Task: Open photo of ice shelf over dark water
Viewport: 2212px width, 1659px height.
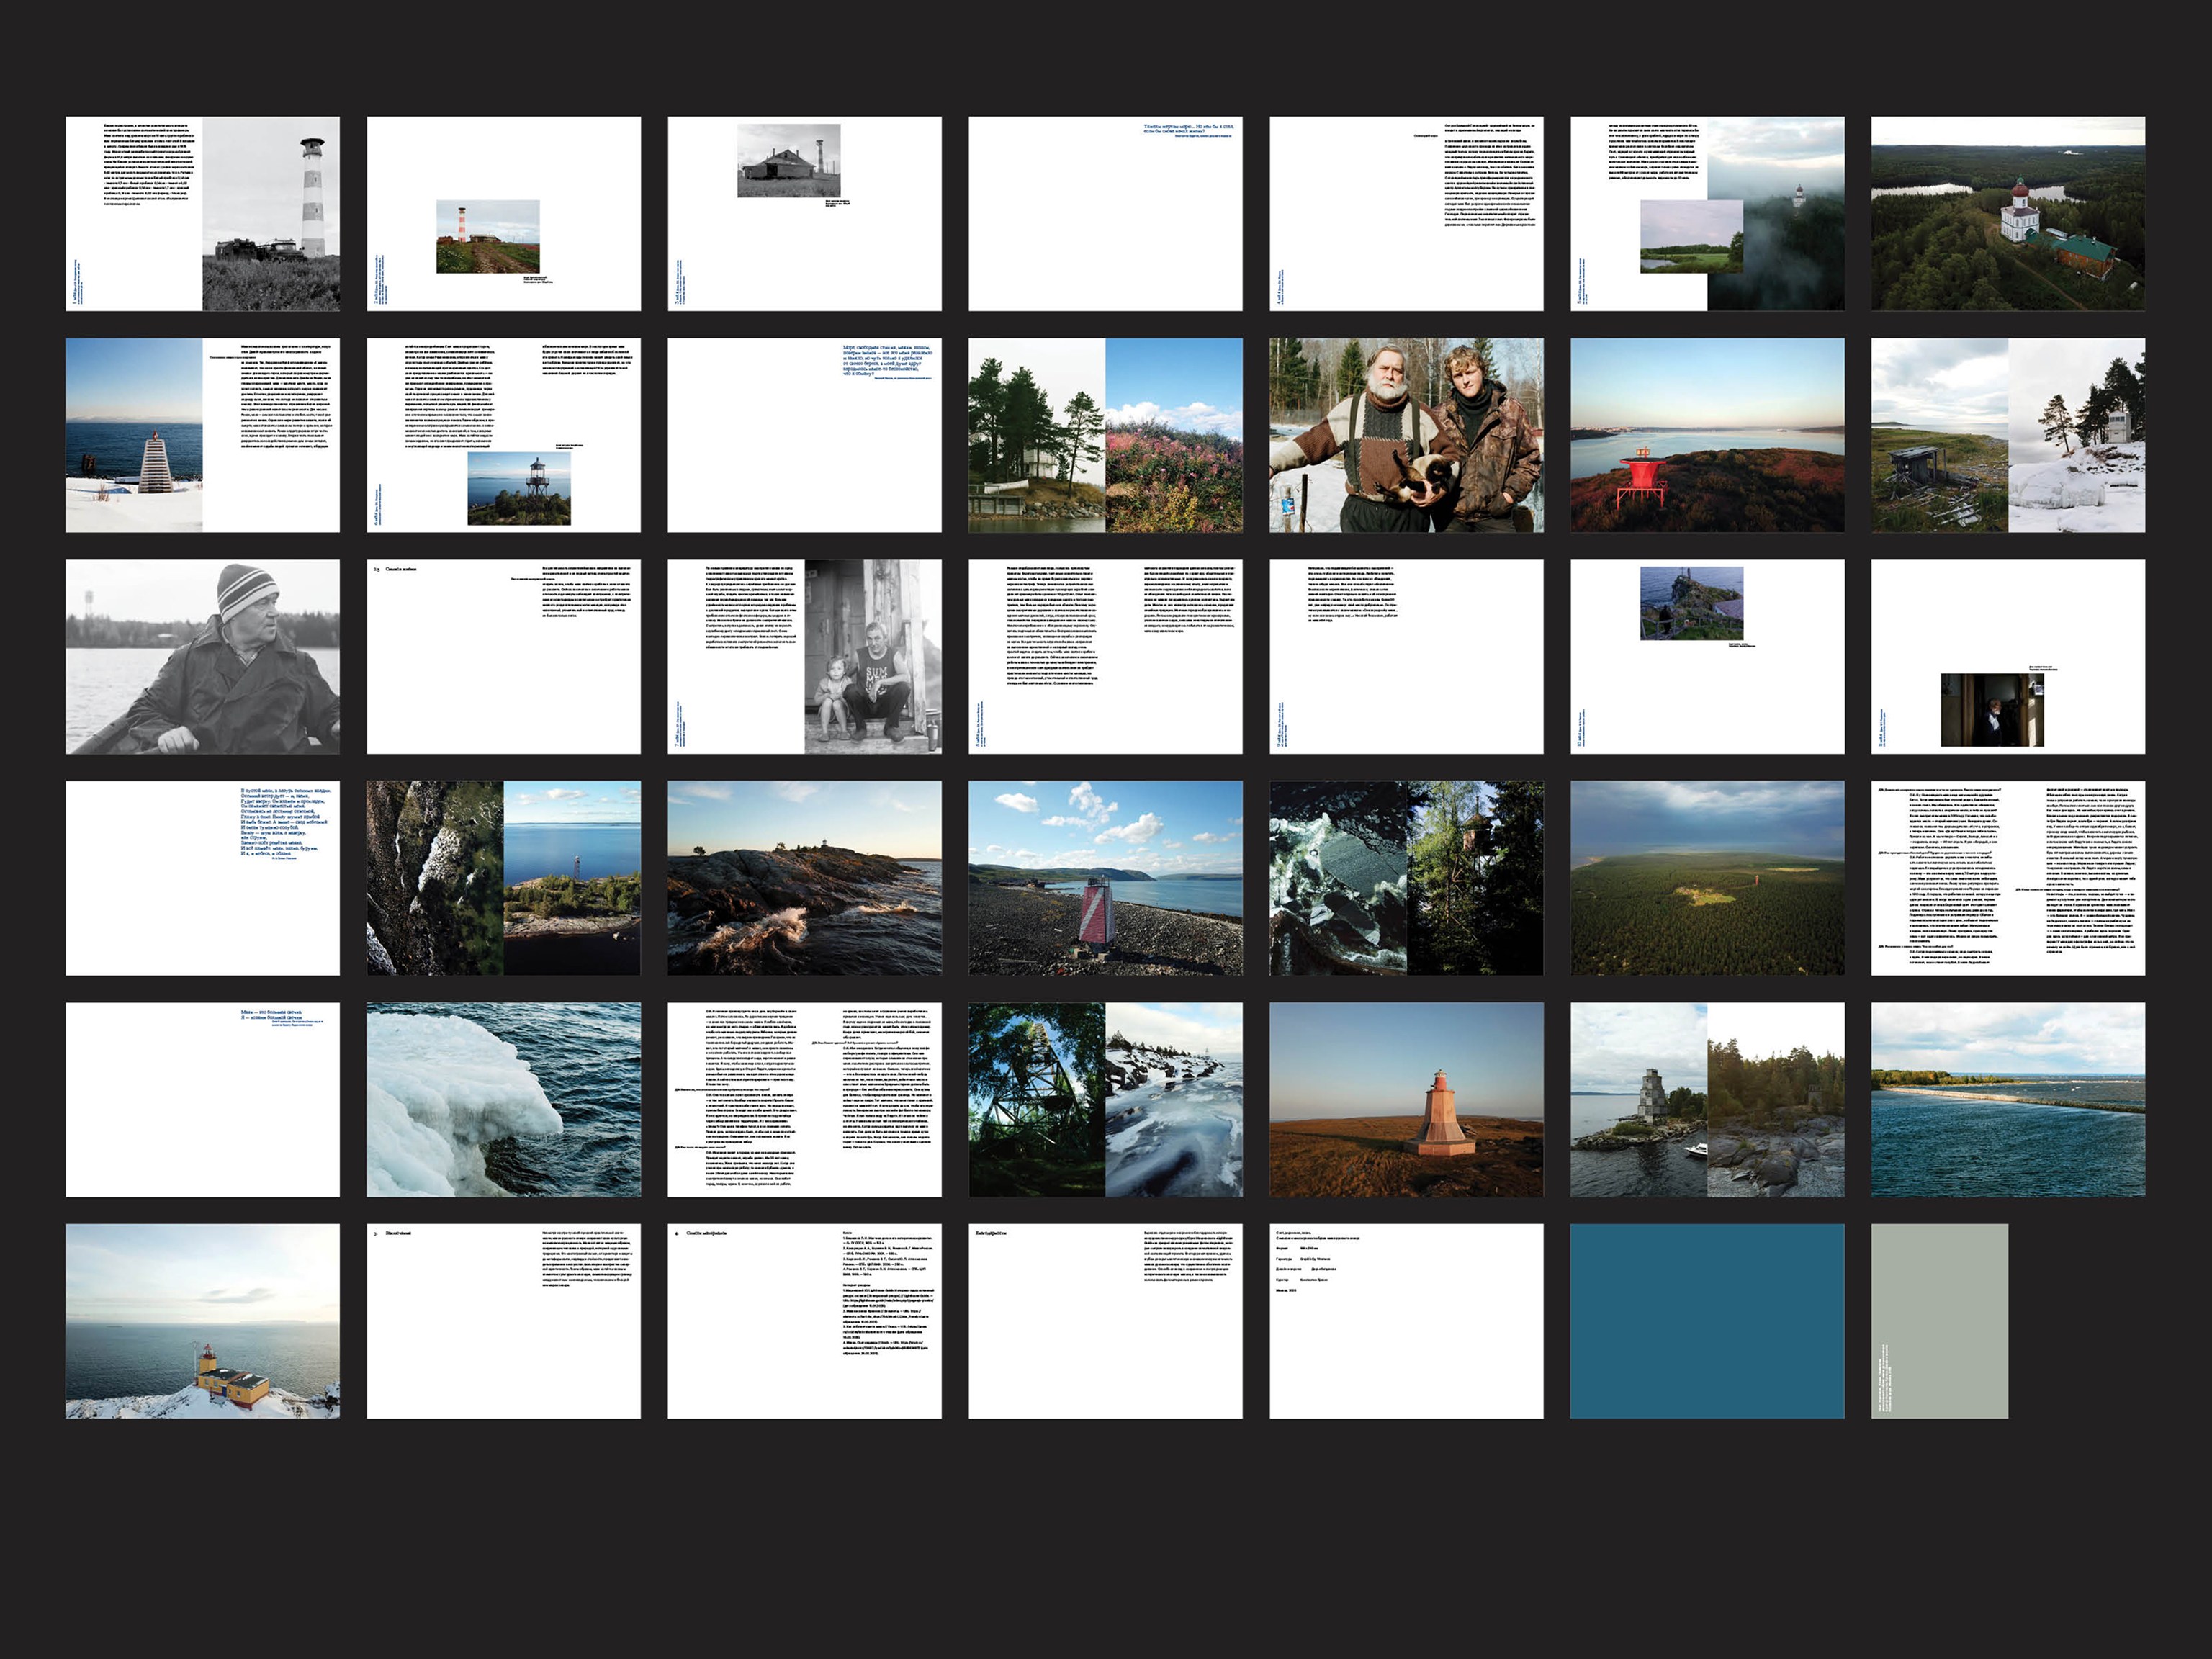Action: pos(503,1100)
